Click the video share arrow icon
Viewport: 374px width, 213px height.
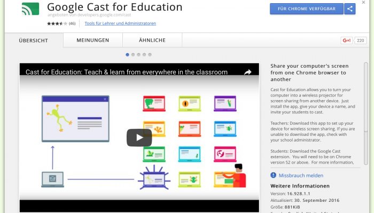click(x=247, y=72)
